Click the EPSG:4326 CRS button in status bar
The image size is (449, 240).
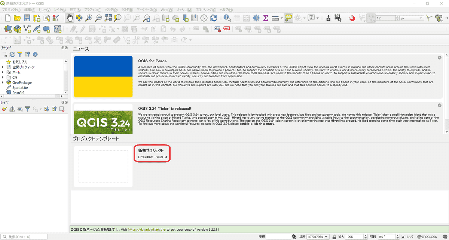point(427,237)
